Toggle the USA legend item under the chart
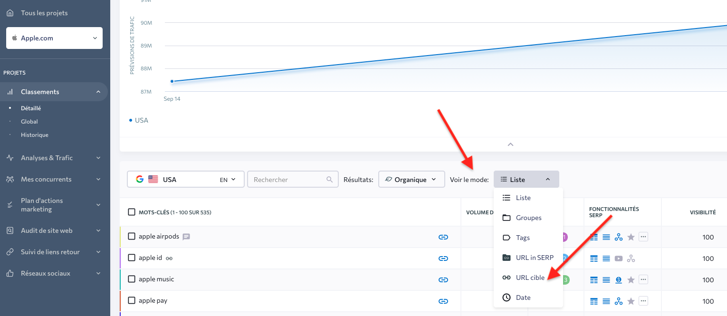This screenshot has width=727, height=316. pos(139,120)
